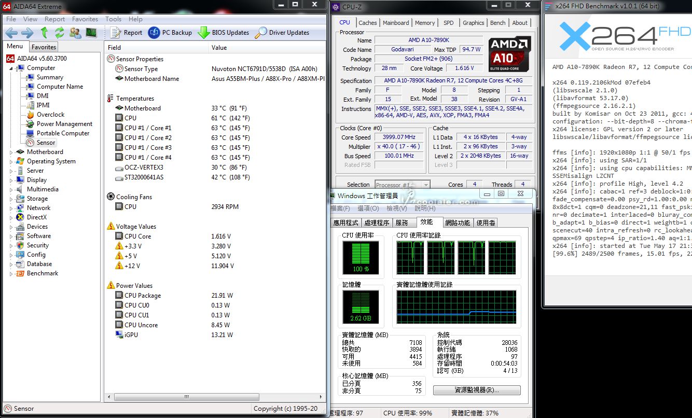Click the Driver Updates magnifier icon

coord(261,33)
